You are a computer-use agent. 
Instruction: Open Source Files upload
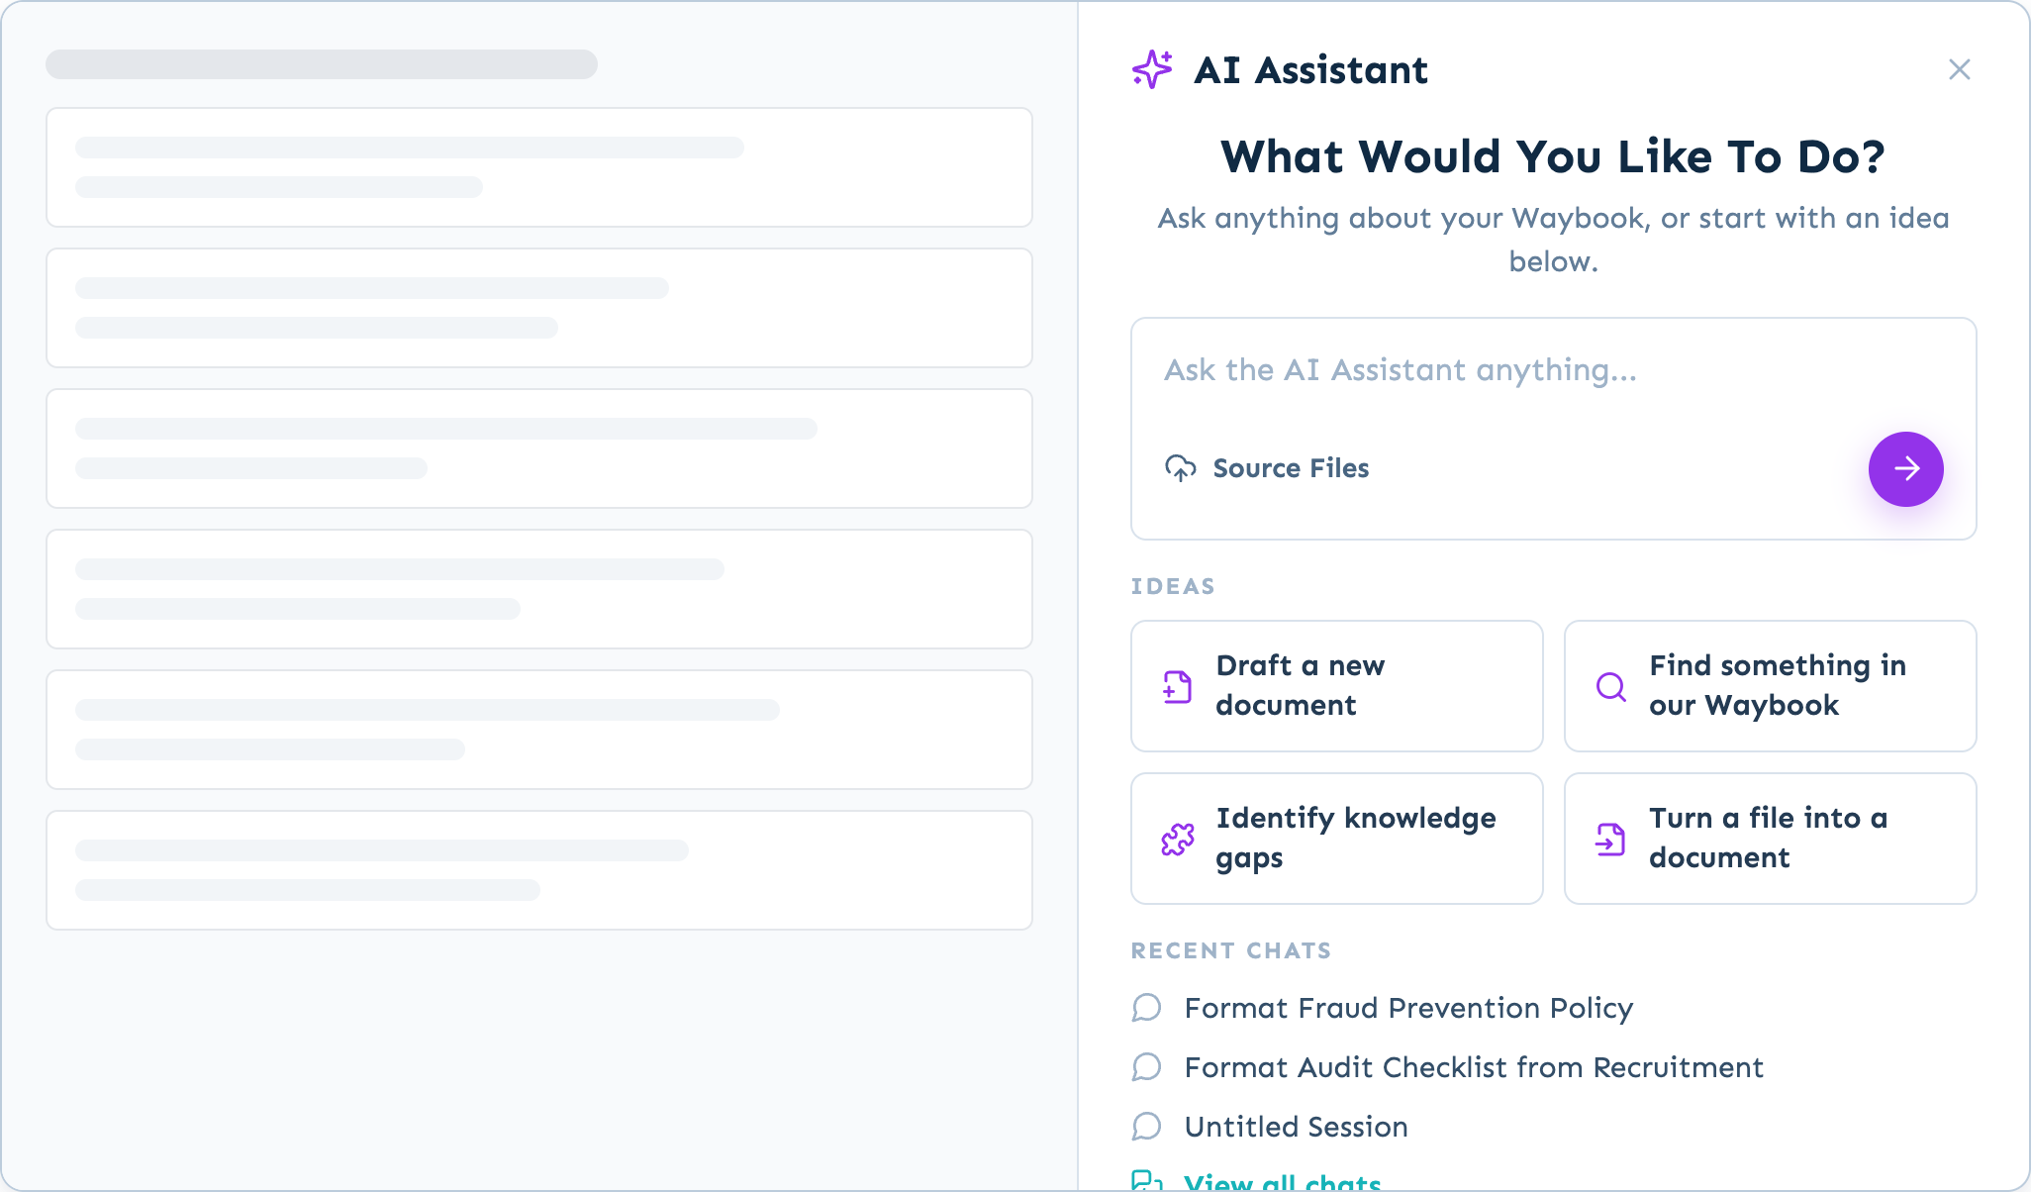click(x=1268, y=468)
